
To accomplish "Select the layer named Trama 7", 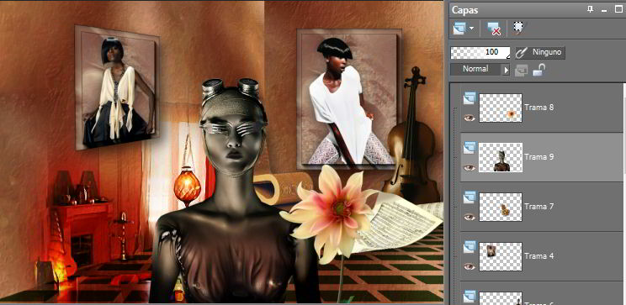I will [x=539, y=206].
